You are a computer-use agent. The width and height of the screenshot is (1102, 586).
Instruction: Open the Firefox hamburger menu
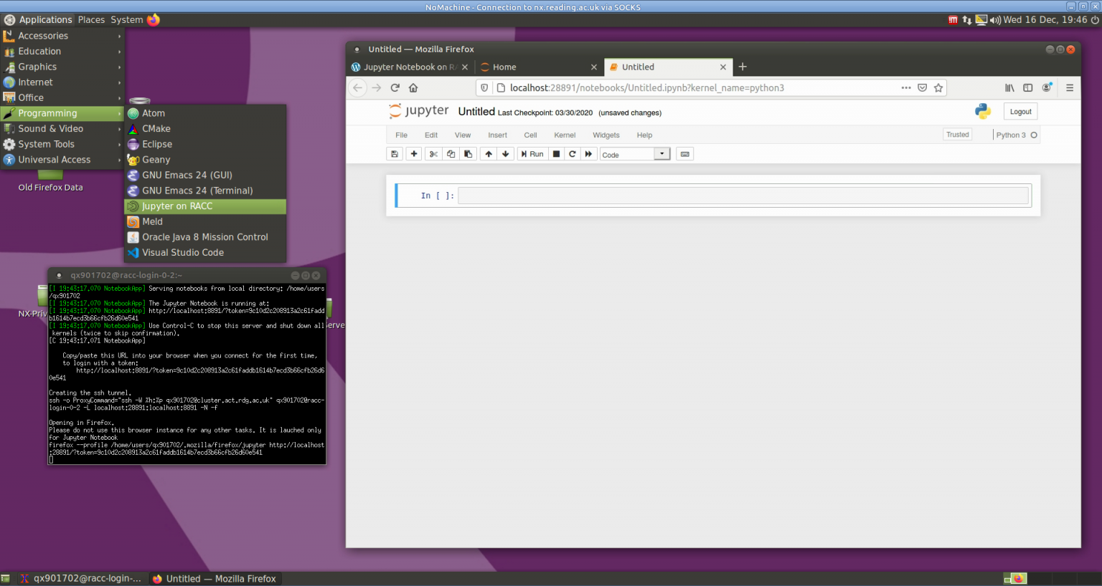pos(1070,87)
